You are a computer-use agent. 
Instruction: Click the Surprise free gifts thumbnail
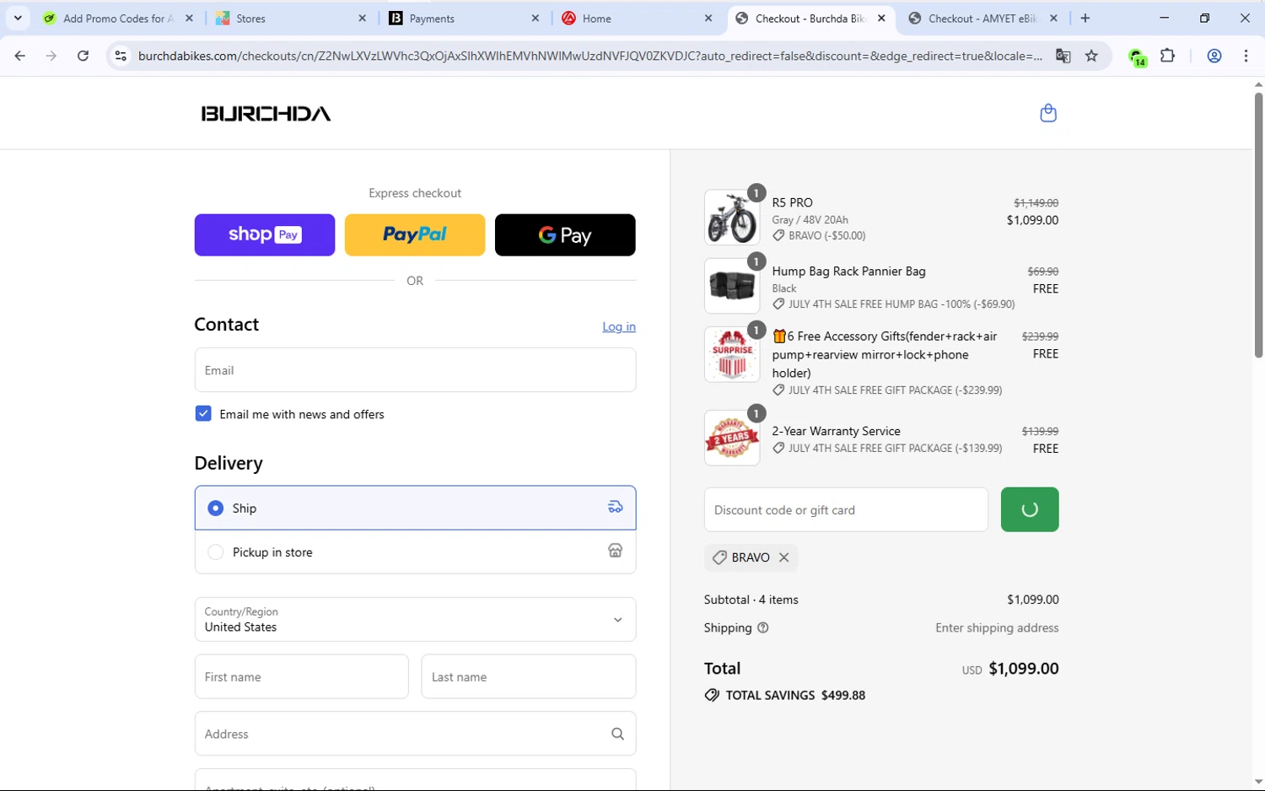pos(732,354)
